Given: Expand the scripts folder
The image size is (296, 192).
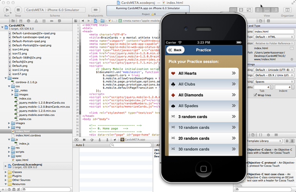Looking at the screenshot, I should click(x=9, y=151).
